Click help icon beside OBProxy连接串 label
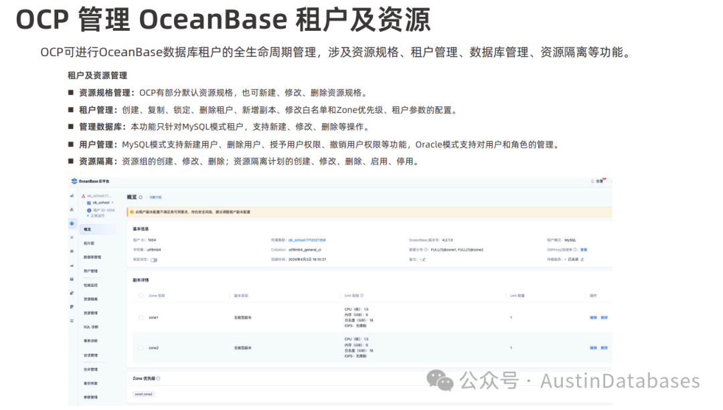Screen dimensions: 723x410 coord(575,249)
